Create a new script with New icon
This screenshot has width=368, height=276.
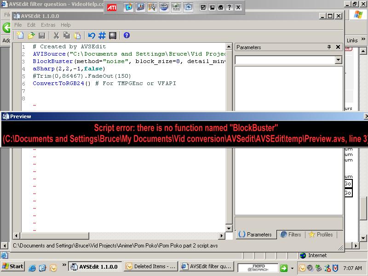20,35
